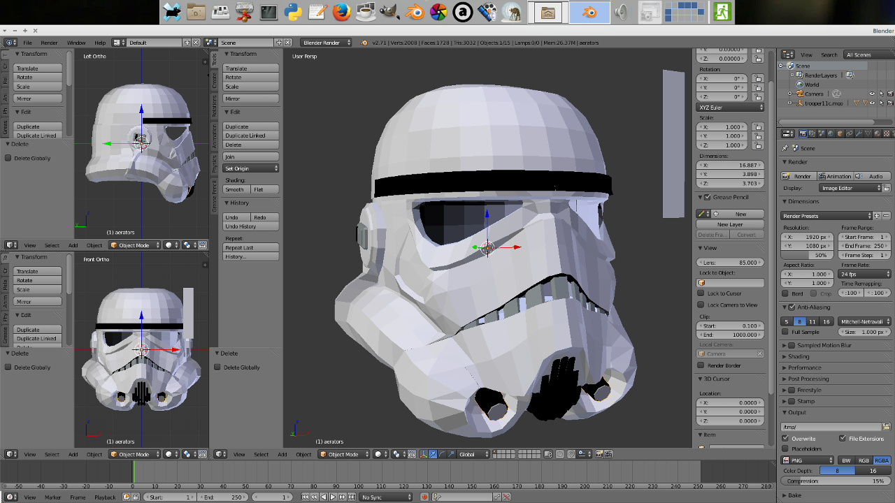Open the Scene properties tab

[822, 133]
